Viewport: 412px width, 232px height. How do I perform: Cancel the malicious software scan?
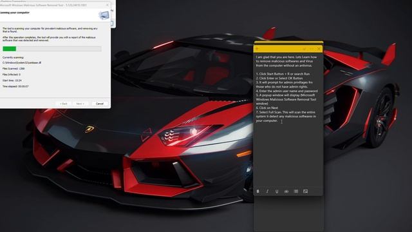100,104
